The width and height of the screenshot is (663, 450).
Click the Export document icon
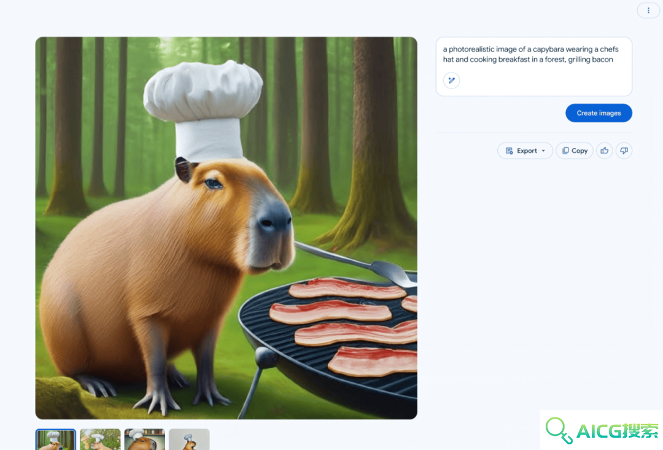(x=509, y=150)
